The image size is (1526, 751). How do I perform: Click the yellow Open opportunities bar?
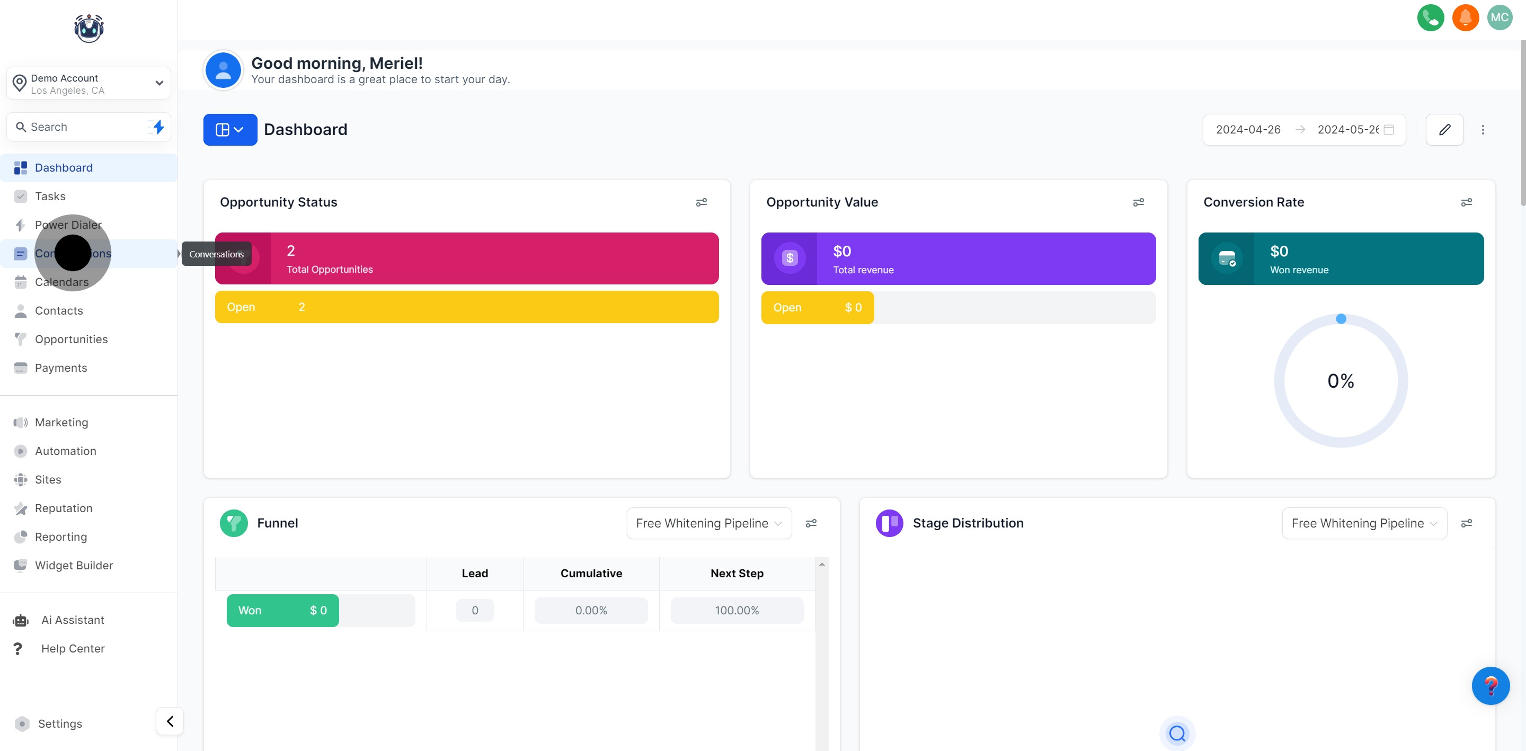(x=466, y=307)
